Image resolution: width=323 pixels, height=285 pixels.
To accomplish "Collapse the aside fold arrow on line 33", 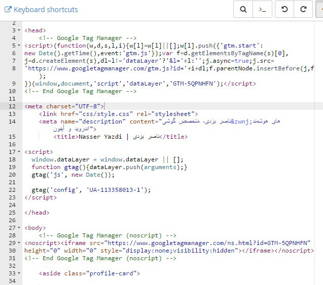I will click(19, 273).
